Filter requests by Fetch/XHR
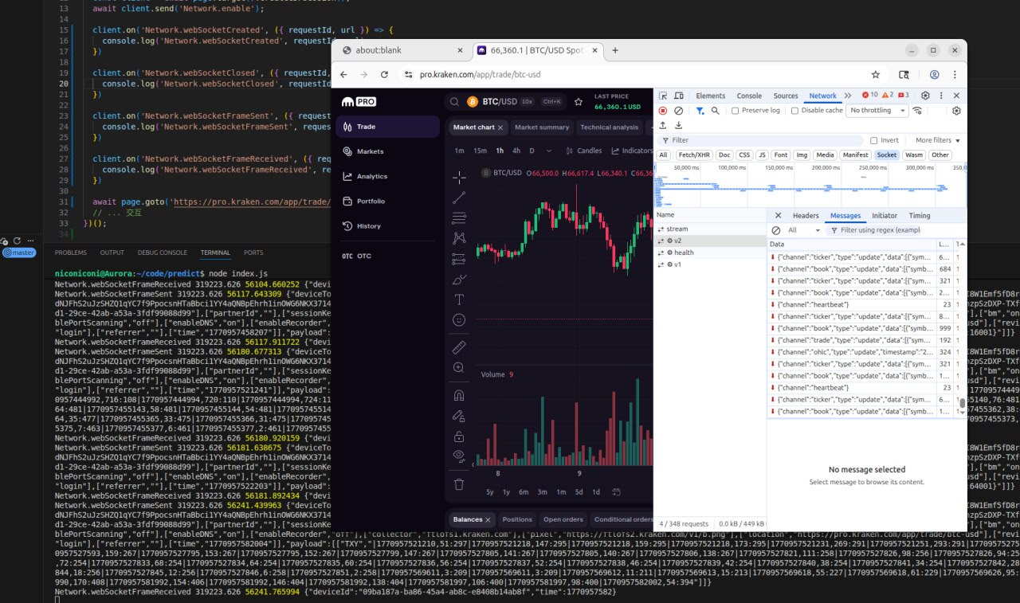The image size is (1020, 603). (x=693, y=155)
